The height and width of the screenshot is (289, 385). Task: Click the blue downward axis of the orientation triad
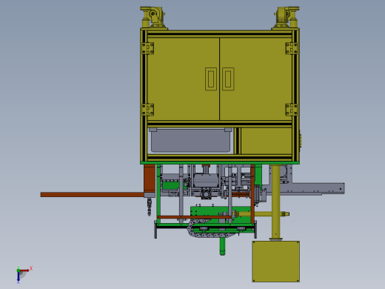click(19, 277)
